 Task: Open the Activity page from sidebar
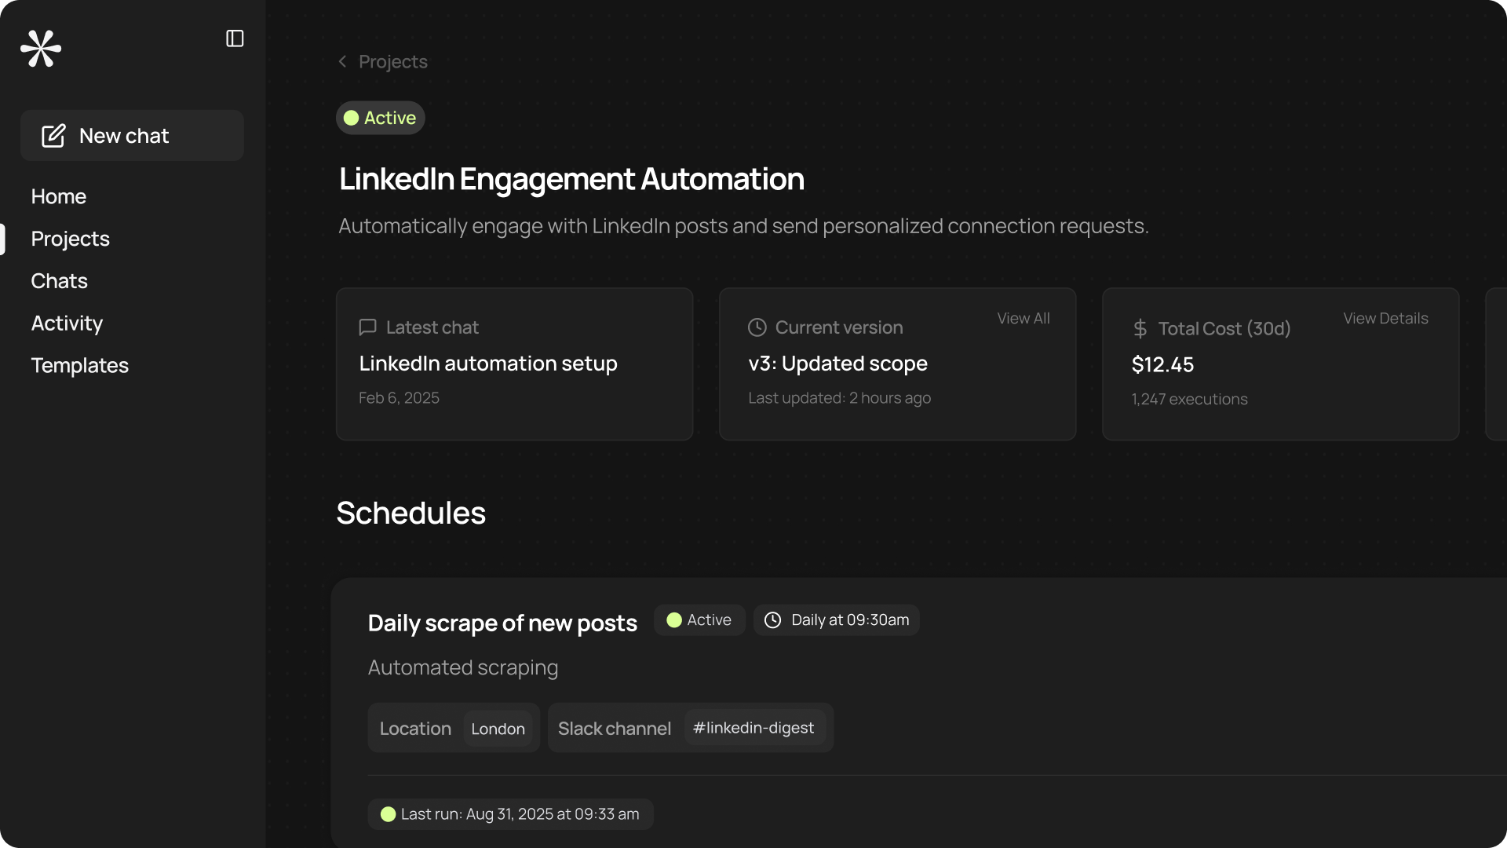pos(67,323)
